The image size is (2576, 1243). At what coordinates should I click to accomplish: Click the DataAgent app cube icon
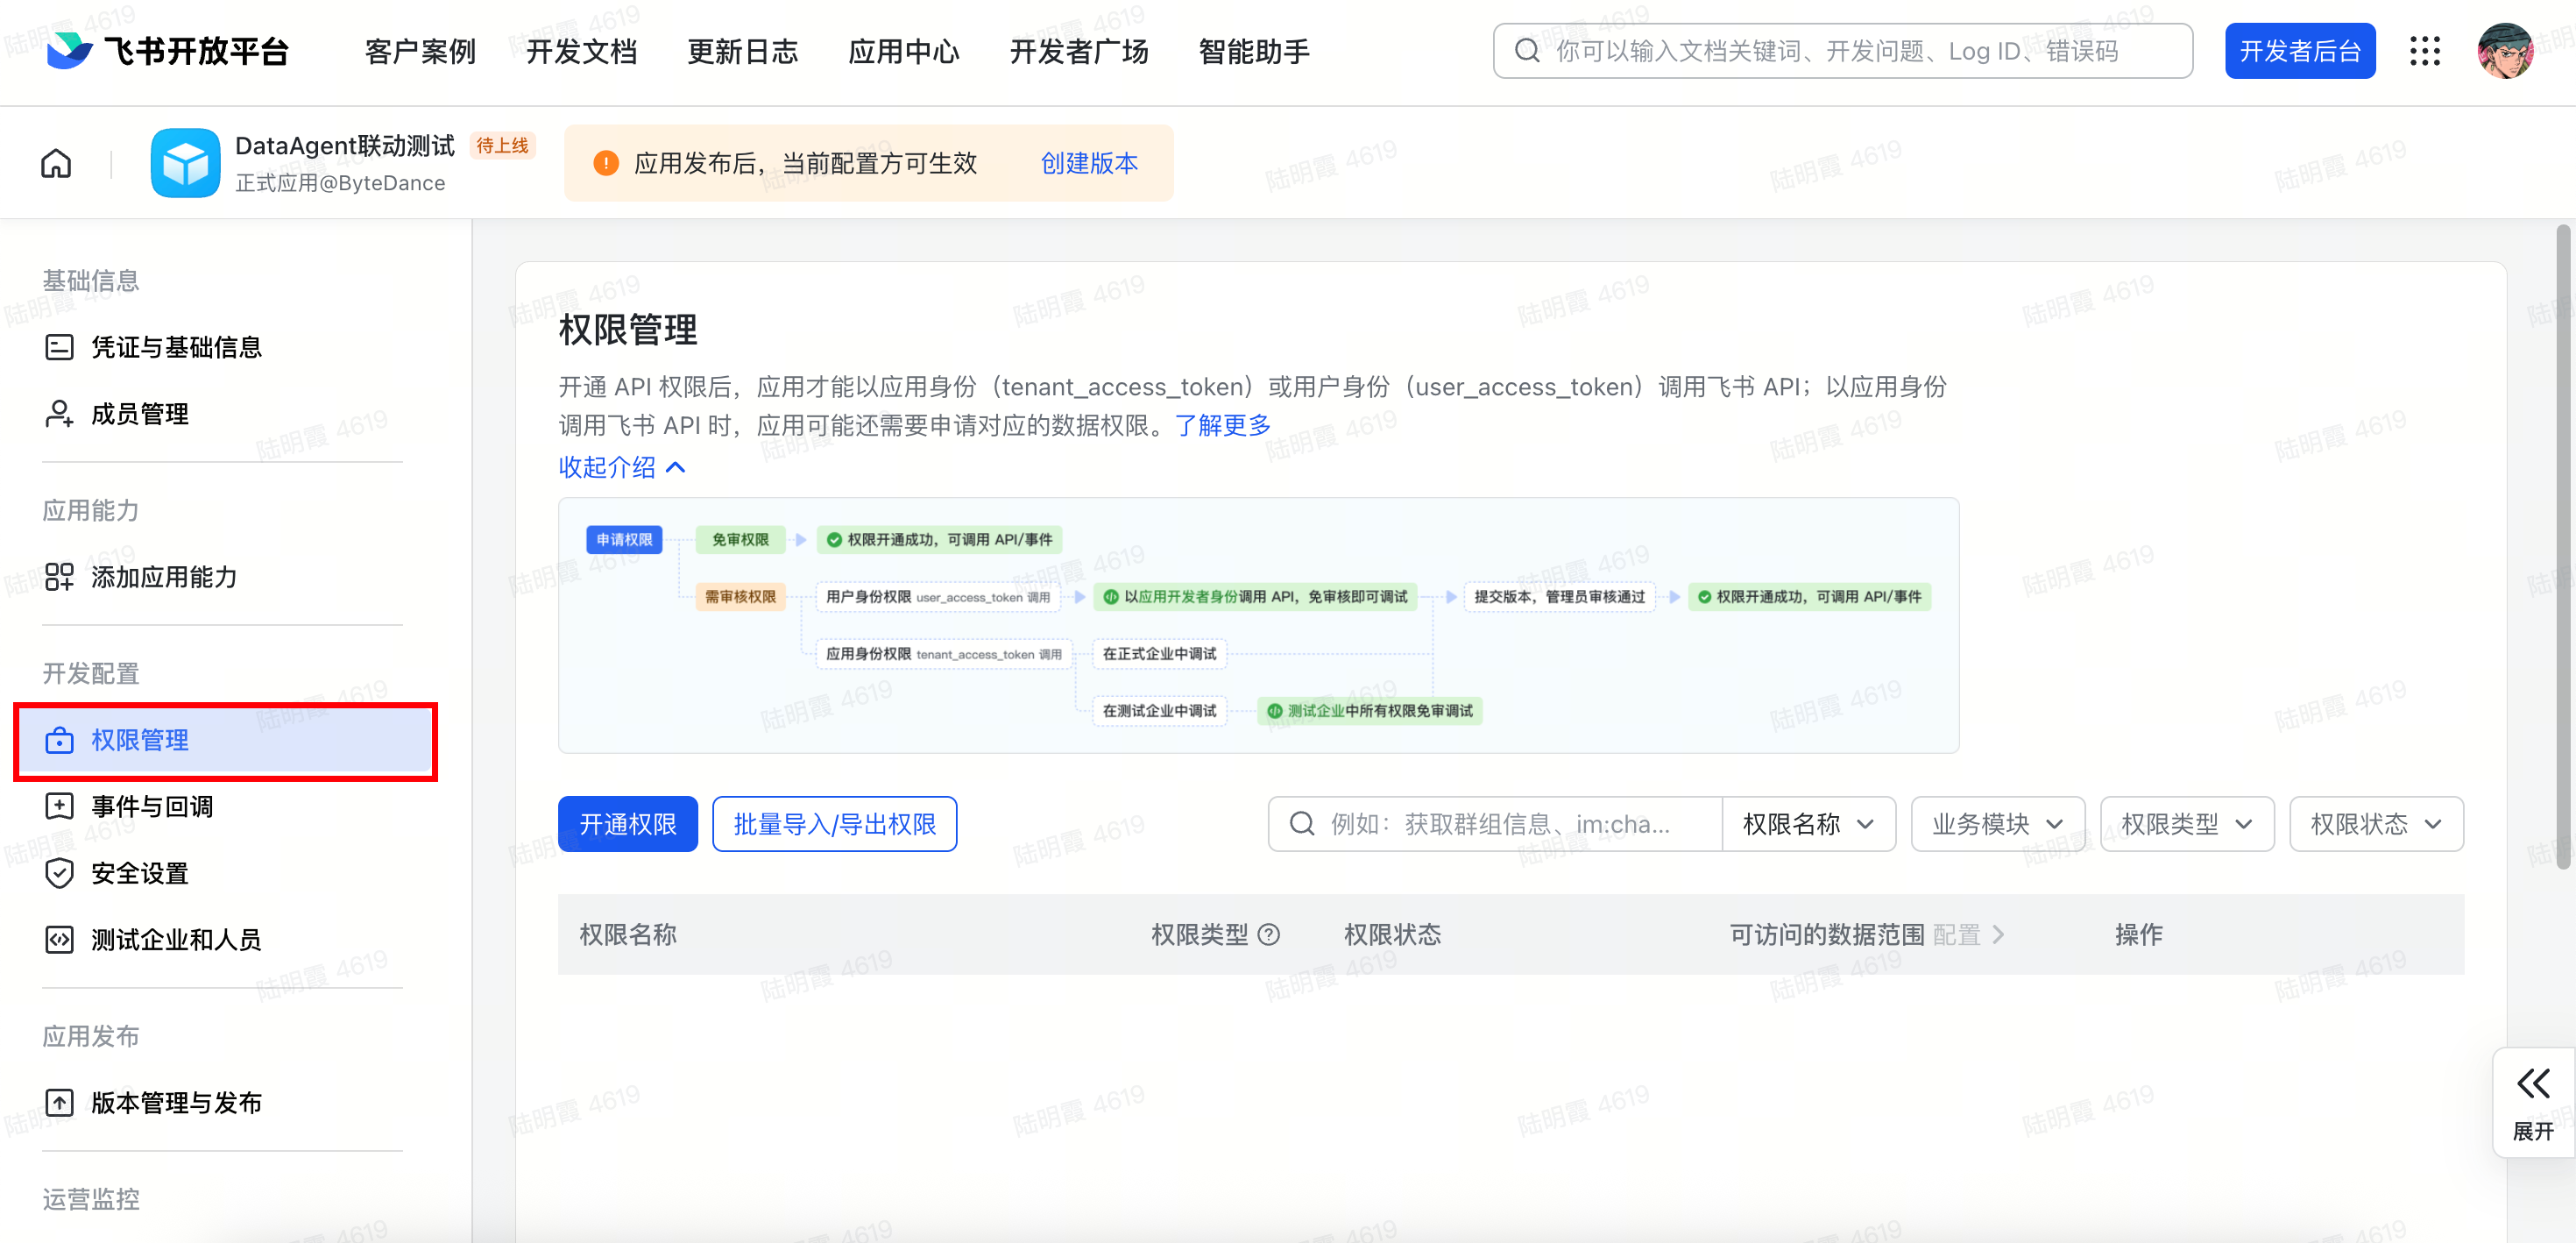[186, 163]
